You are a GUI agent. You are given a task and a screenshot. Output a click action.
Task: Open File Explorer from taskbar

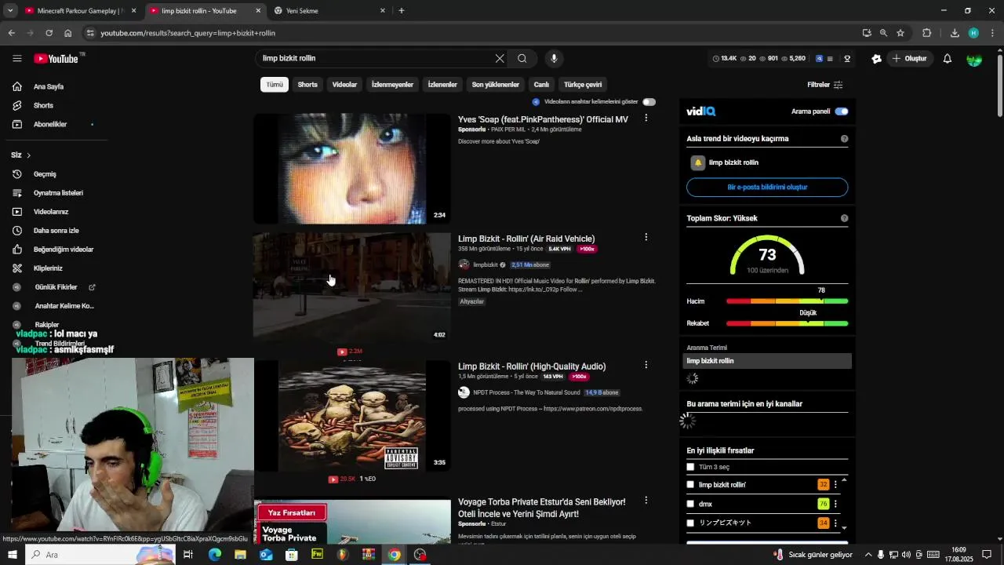[240, 555]
